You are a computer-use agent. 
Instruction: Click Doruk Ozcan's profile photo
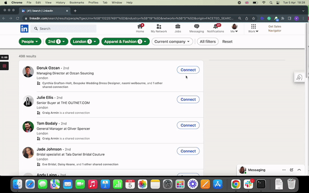coord(28,72)
